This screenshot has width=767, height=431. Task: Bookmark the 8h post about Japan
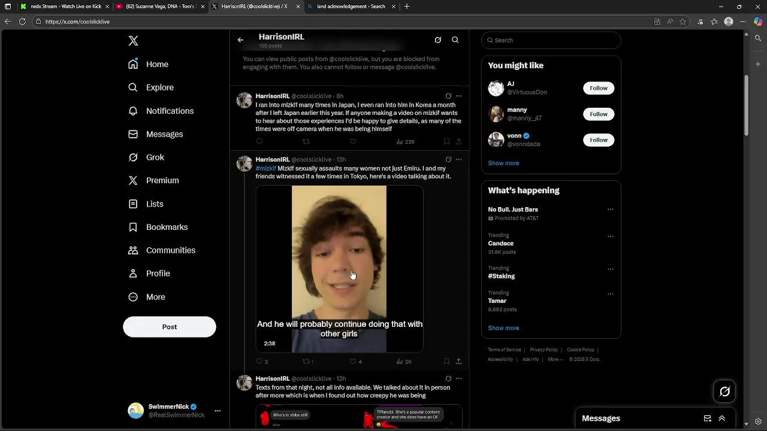tap(446, 142)
